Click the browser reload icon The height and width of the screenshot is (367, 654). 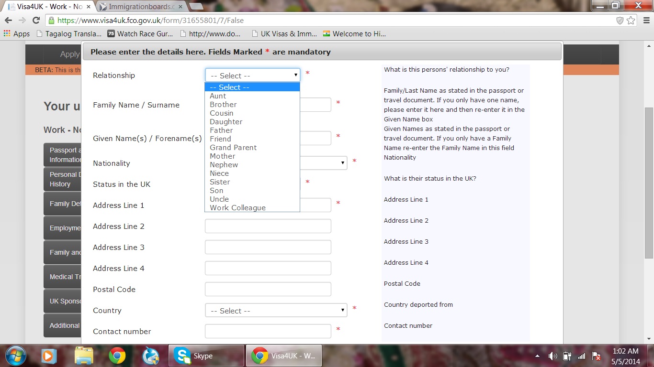pos(36,20)
